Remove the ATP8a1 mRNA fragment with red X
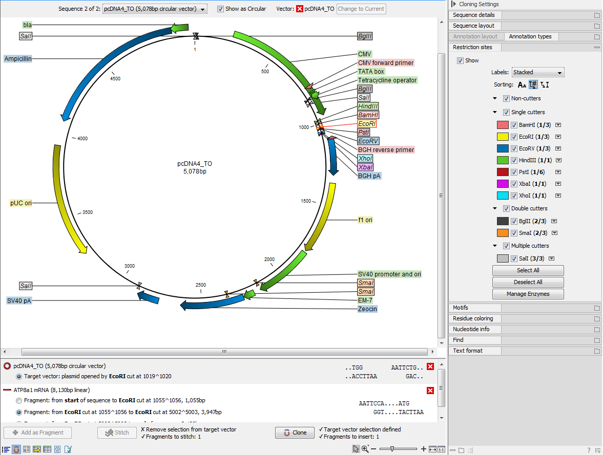The width and height of the screenshot is (603, 455). 430,391
